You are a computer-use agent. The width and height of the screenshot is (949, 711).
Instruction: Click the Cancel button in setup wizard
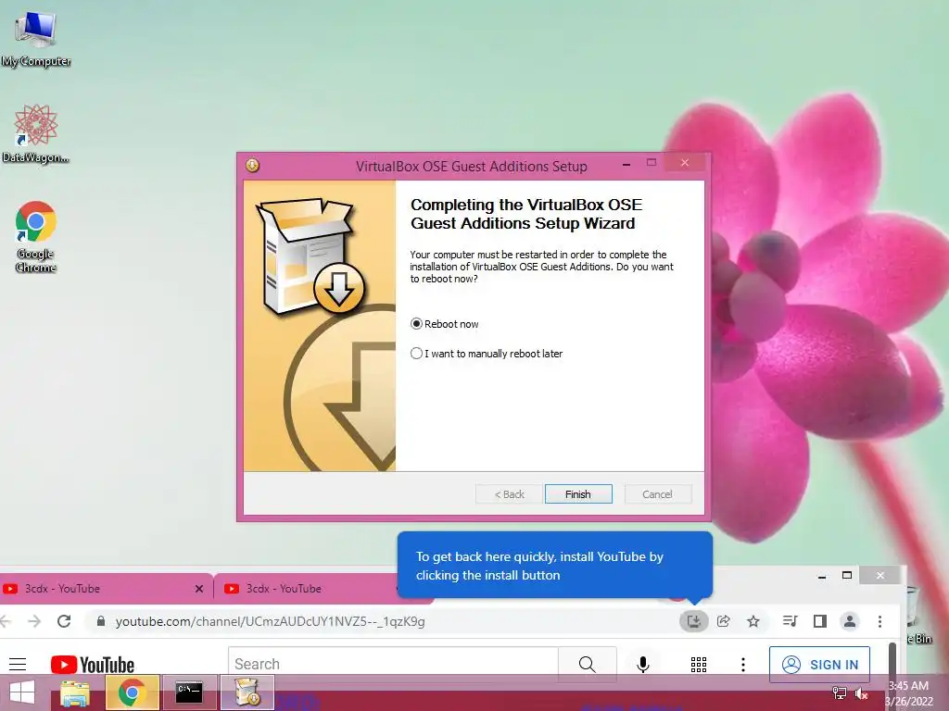pos(657,494)
